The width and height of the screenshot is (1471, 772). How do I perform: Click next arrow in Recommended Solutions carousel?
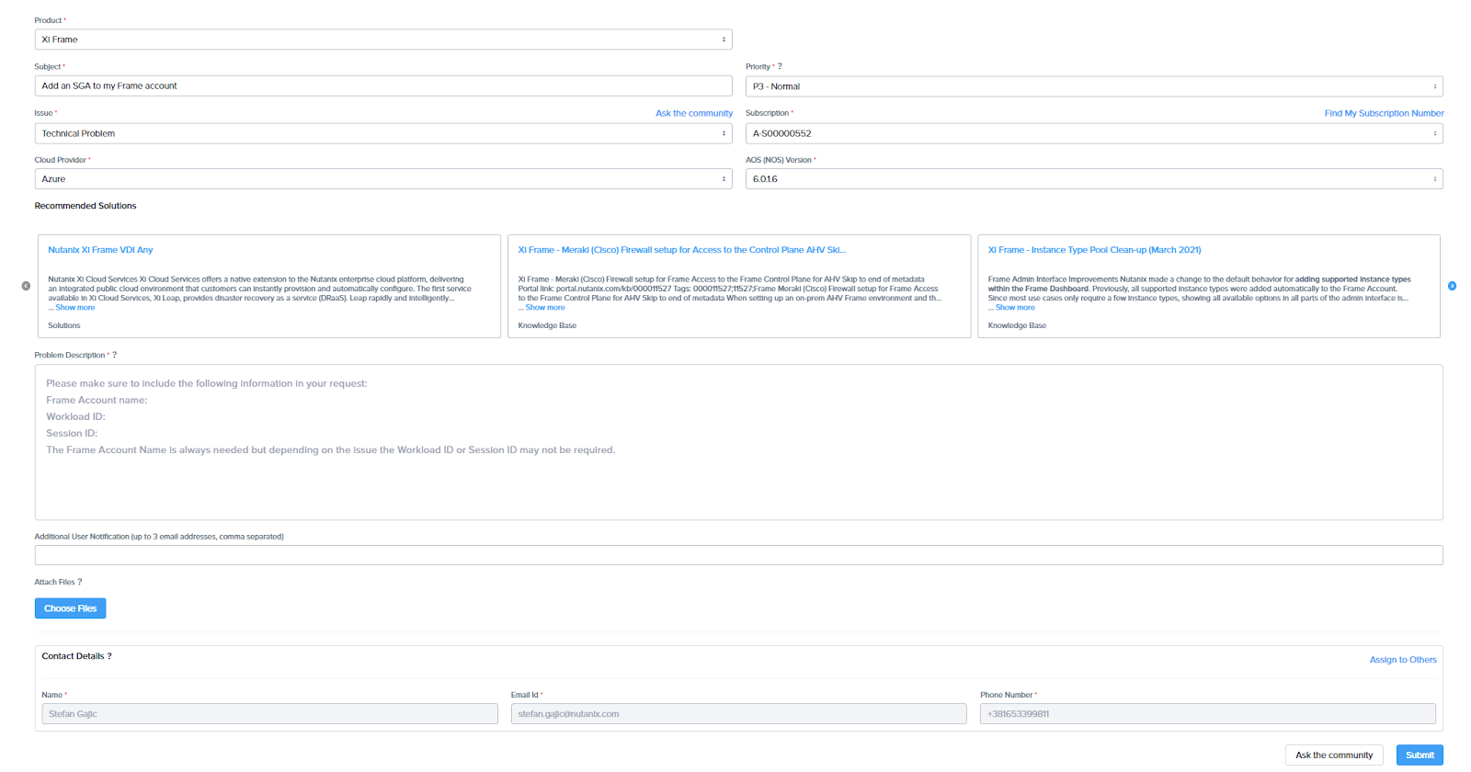click(1452, 286)
